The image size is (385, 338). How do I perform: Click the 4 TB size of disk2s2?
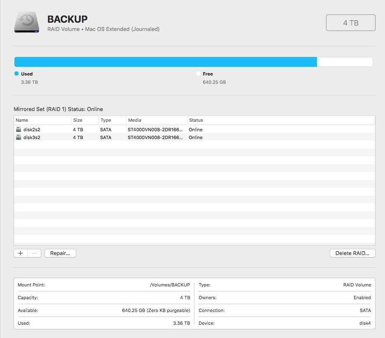(x=78, y=130)
